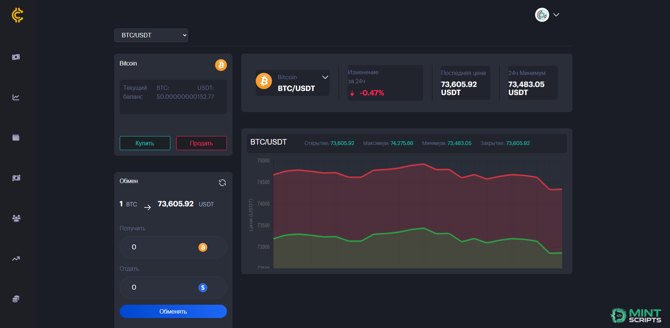Click the Купить button
670x328 pixels.
145,143
